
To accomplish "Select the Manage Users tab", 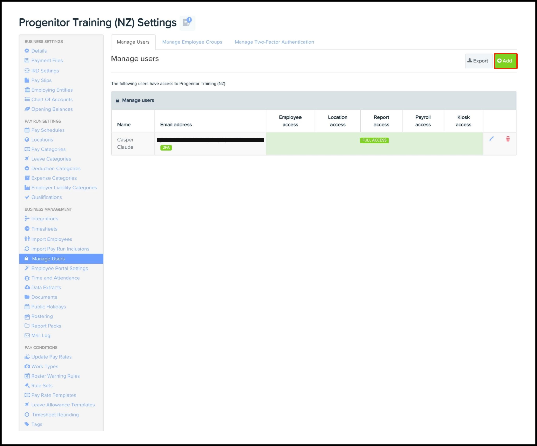I will point(133,42).
